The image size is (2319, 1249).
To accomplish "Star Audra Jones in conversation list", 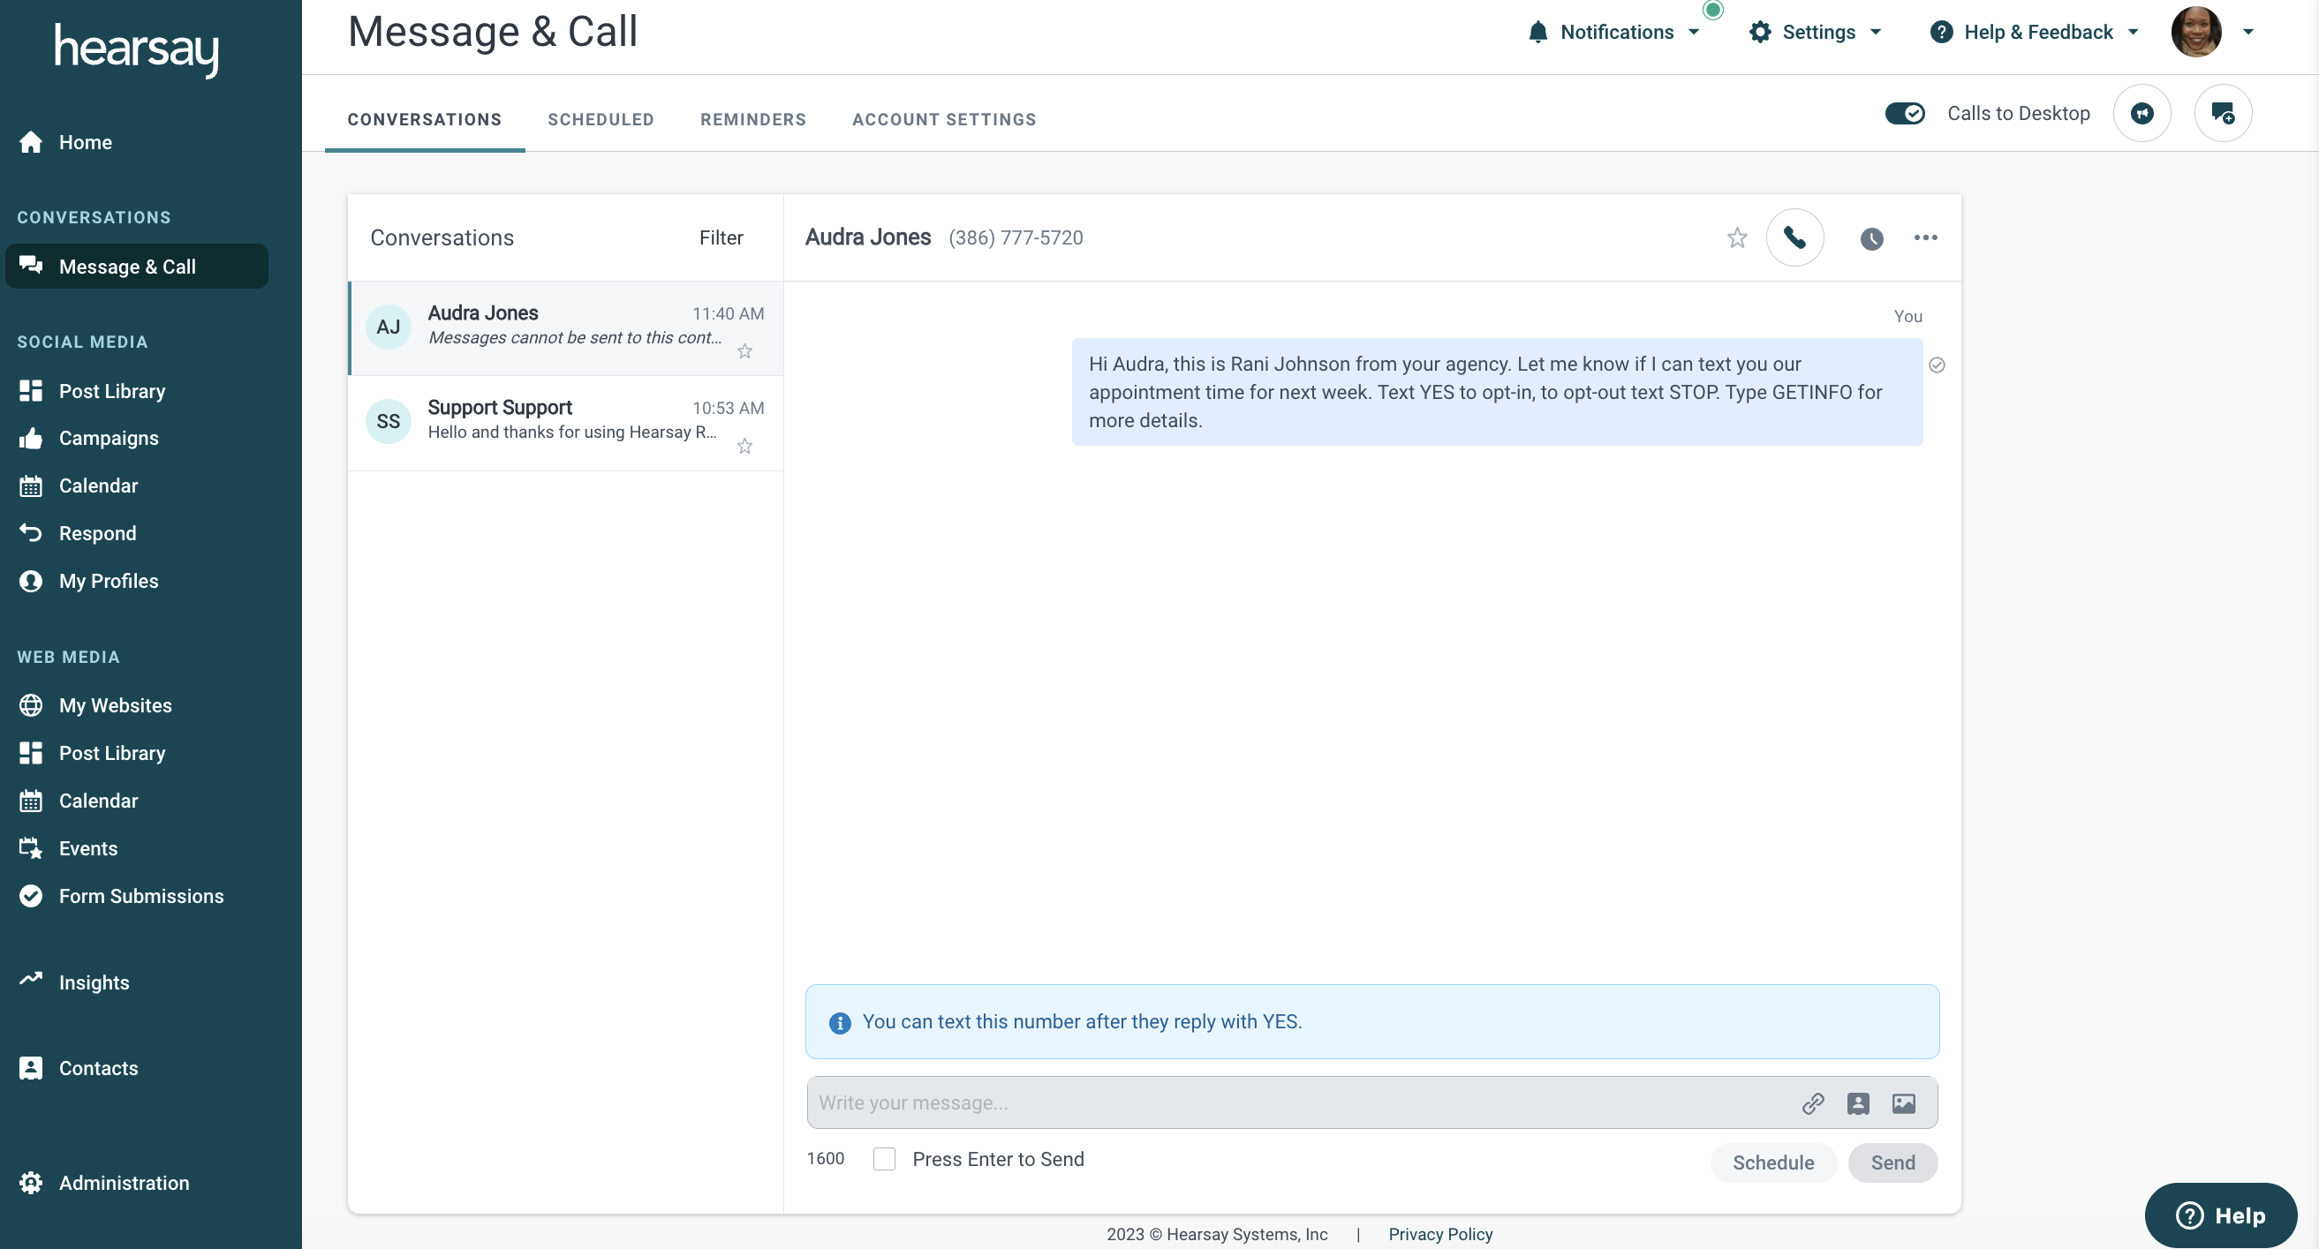I will click(744, 351).
